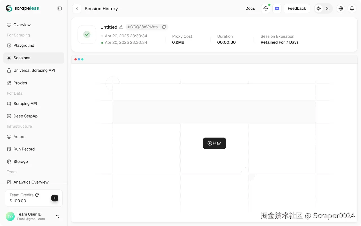Collapse the sidebar panel icon

[x=60, y=8]
